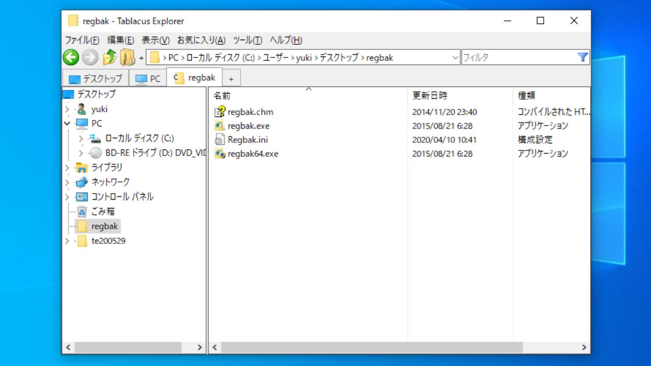The height and width of the screenshot is (366, 651).
Task: Sort by the 種類 column header
Action: tap(552, 96)
